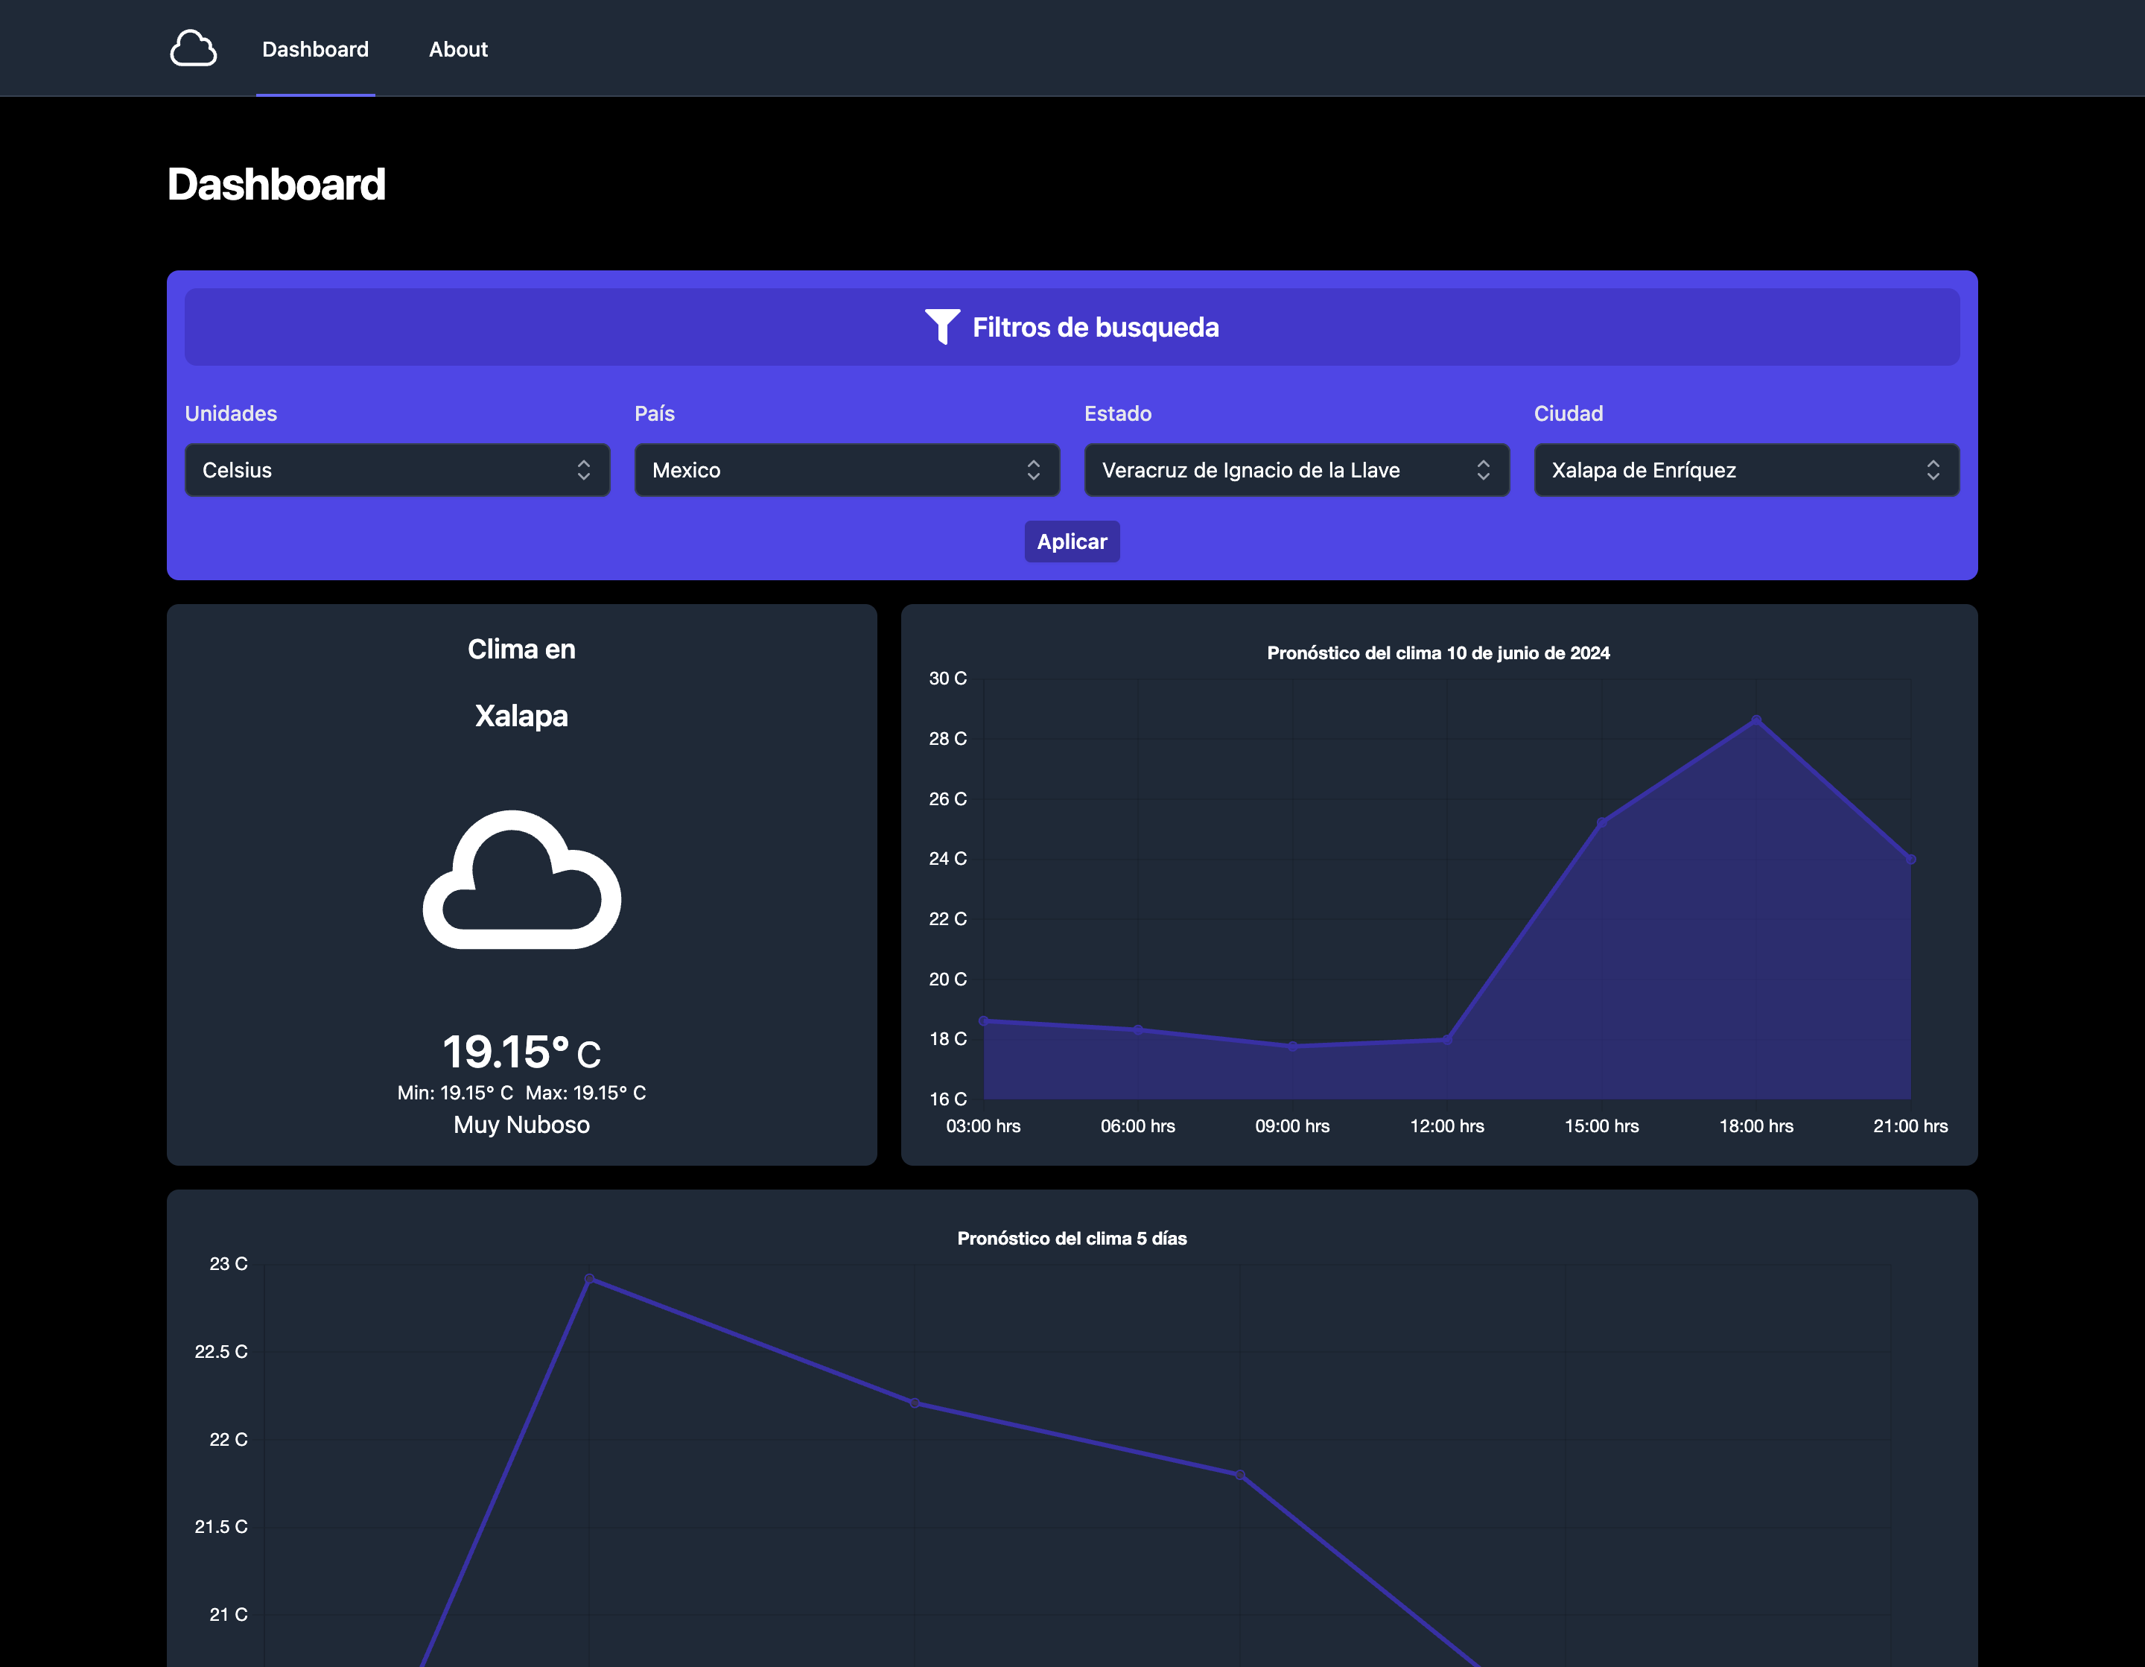Click the Ciudad label

coord(1569,413)
